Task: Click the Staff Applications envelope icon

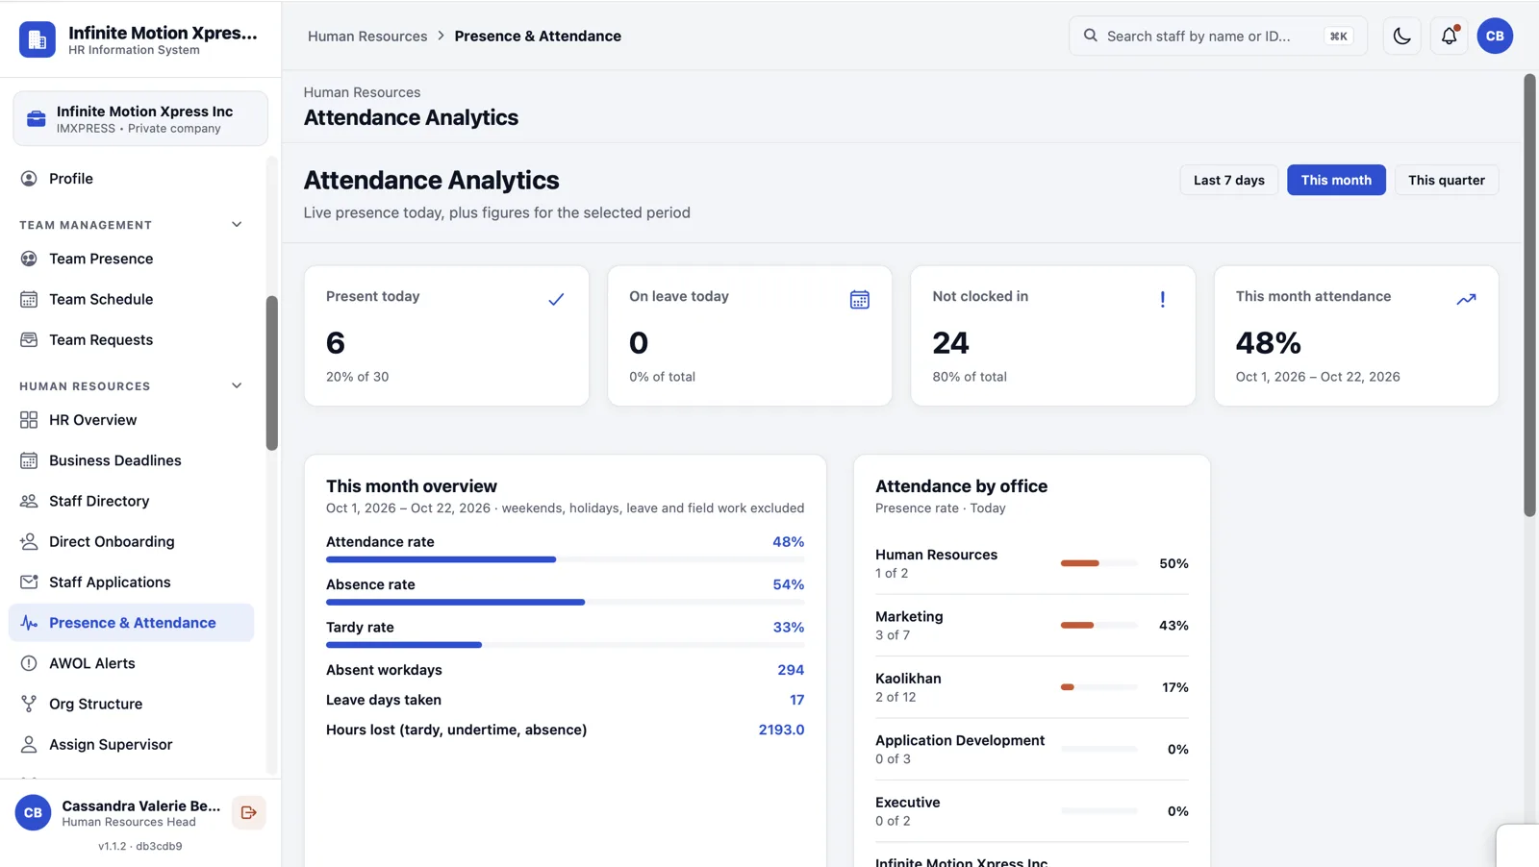Action: (x=29, y=582)
